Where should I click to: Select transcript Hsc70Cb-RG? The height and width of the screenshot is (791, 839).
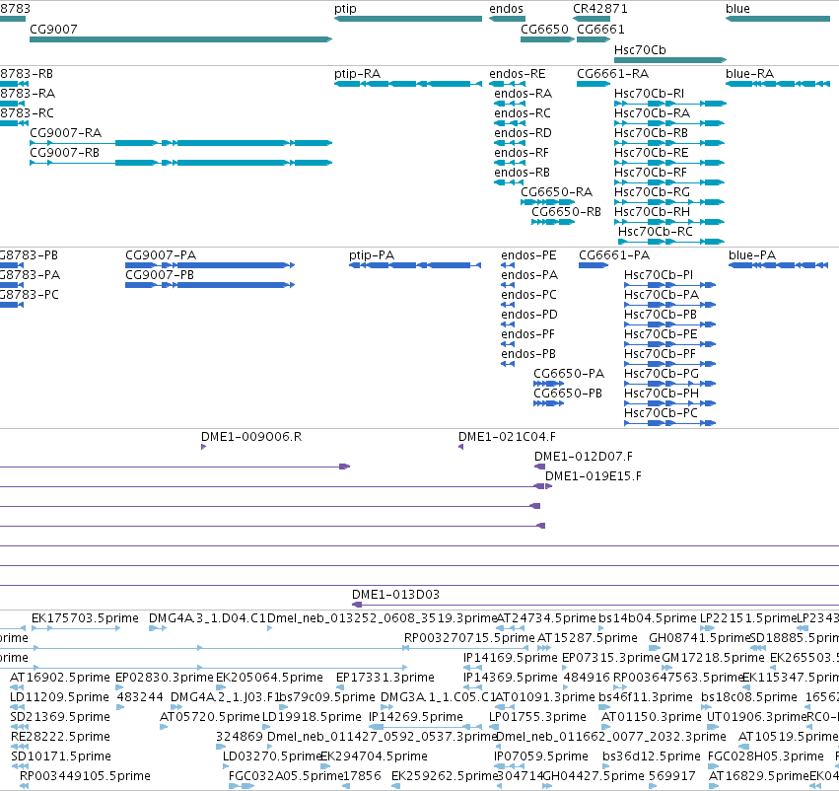tap(669, 202)
